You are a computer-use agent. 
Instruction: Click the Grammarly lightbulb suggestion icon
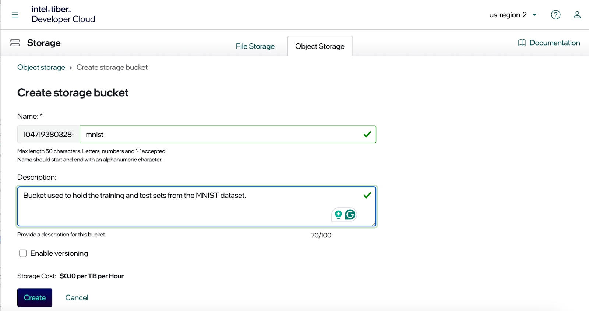pos(338,214)
